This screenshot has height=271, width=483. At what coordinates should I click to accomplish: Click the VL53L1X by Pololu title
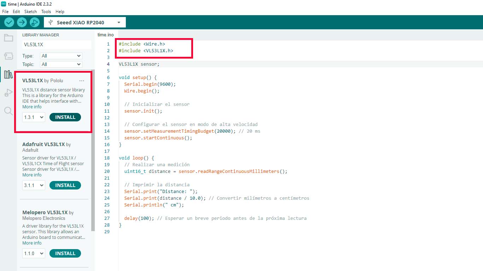coord(42,80)
